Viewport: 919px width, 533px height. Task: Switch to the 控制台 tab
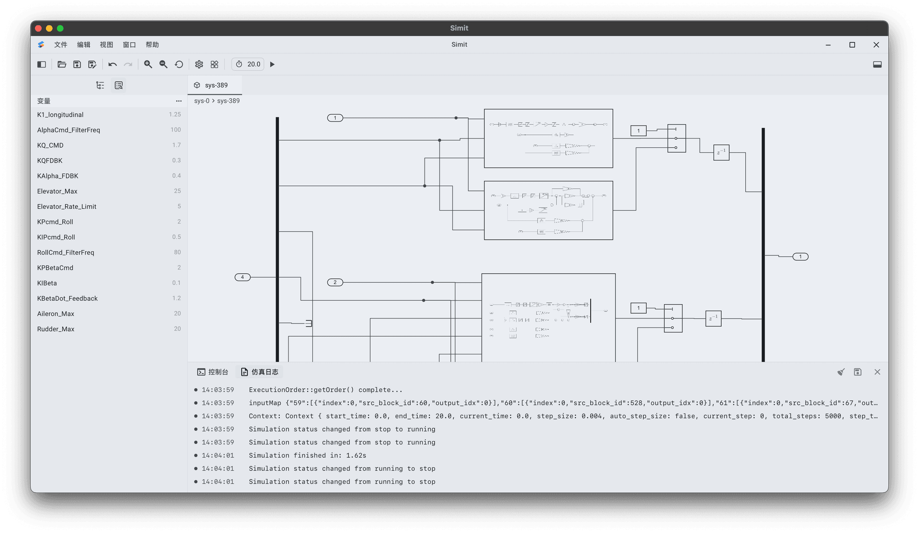(x=213, y=372)
